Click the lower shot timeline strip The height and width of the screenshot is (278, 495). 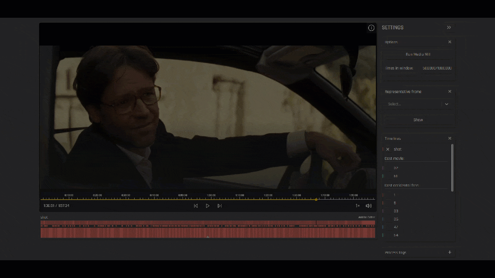tap(208, 233)
